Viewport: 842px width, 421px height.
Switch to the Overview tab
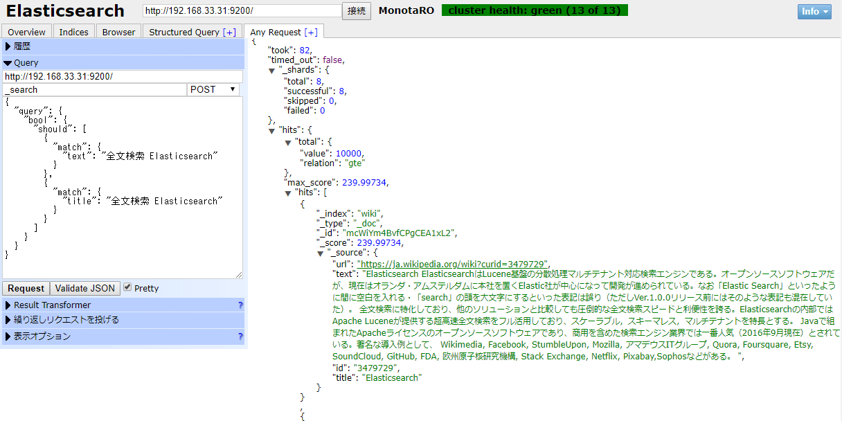[x=26, y=31]
